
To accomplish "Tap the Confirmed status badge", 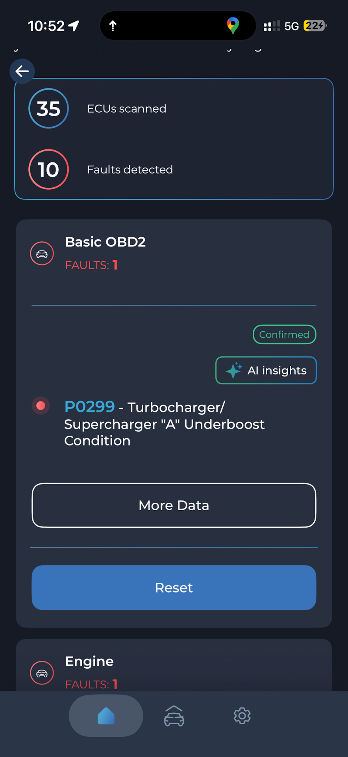I will (284, 334).
